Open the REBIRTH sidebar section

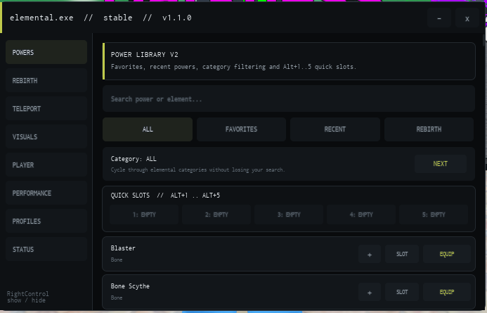point(46,80)
